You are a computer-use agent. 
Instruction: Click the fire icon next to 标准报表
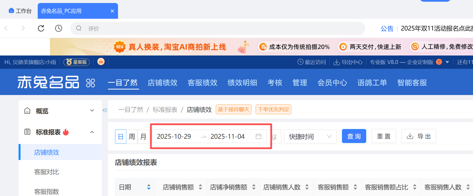pos(66,132)
